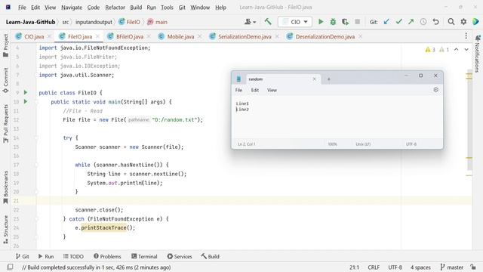Open the Services tool window
The width and height of the screenshot is (483, 272).
coord(180,256)
